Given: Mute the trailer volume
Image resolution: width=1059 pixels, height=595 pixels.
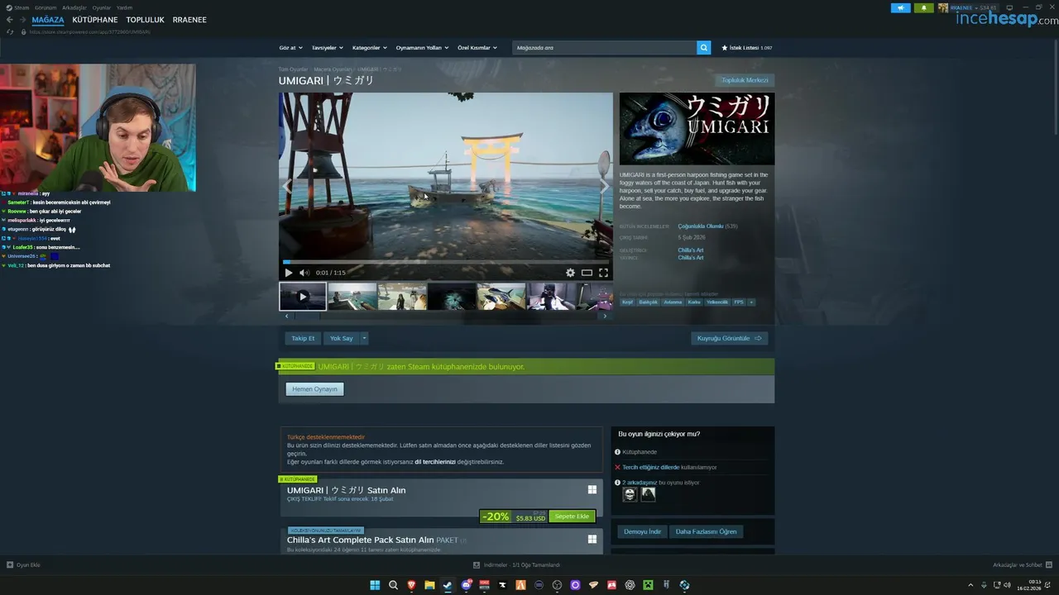Looking at the screenshot, I should click(304, 273).
